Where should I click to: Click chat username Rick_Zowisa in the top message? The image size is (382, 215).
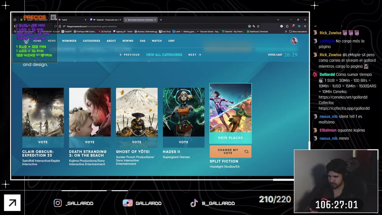pyautogui.click(x=330, y=33)
